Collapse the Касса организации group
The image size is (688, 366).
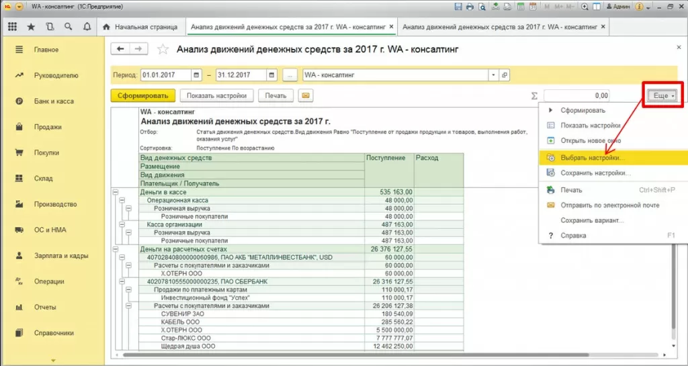(122, 224)
